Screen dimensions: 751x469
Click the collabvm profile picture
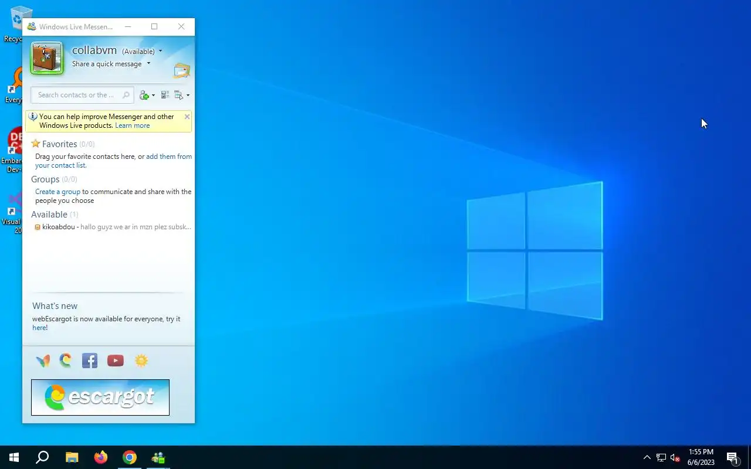(47, 58)
